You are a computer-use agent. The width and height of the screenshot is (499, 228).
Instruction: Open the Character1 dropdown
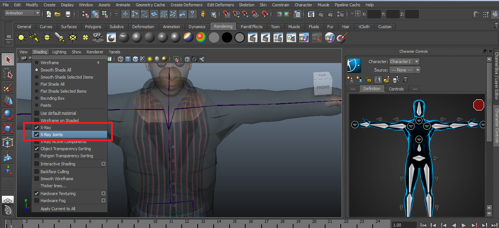[405, 62]
